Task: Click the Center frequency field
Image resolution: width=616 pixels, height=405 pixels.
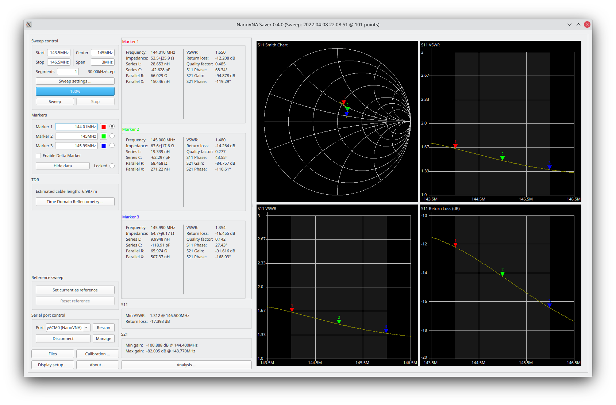Action: pyautogui.click(x=103, y=53)
